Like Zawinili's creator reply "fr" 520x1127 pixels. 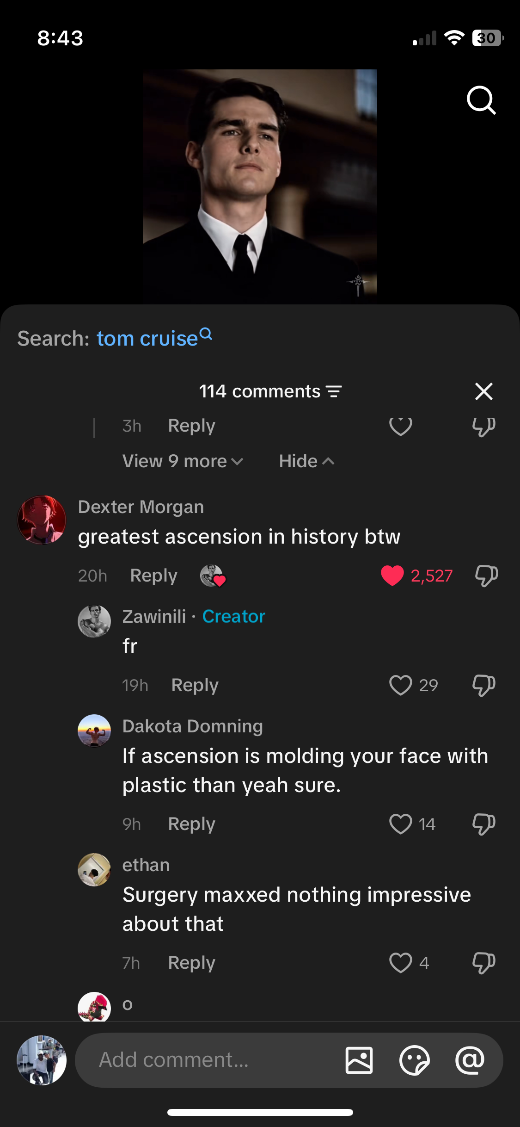[400, 685]
